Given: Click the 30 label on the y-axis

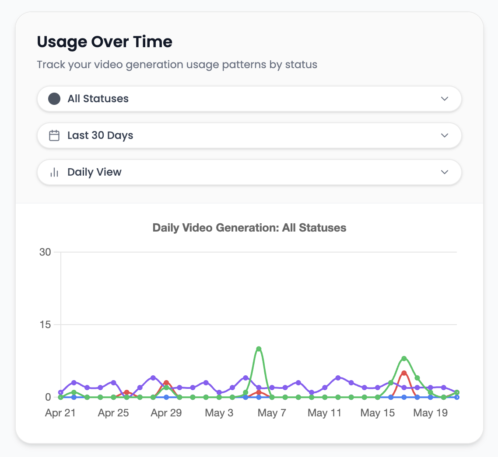Looking at the screenshot, I should [x=46, y=252].
